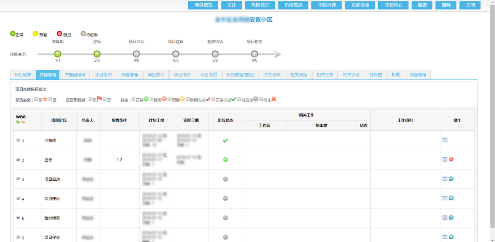
Task: Open detail icon for 验收结项 row
Action: [445, 217]
